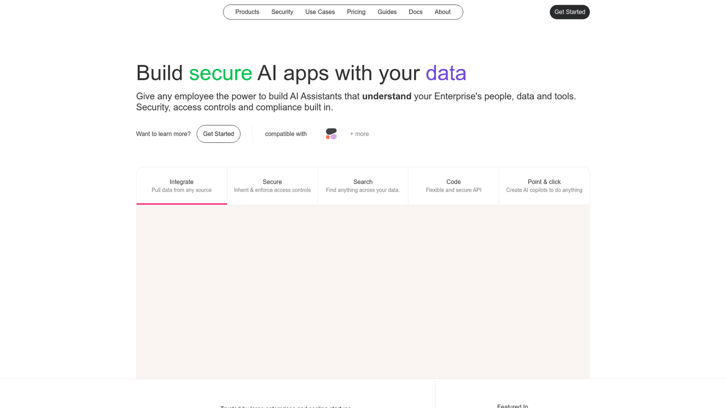The image size is (726, 408).
Task: Open the Products menu
Action: [x=247, y=12]
